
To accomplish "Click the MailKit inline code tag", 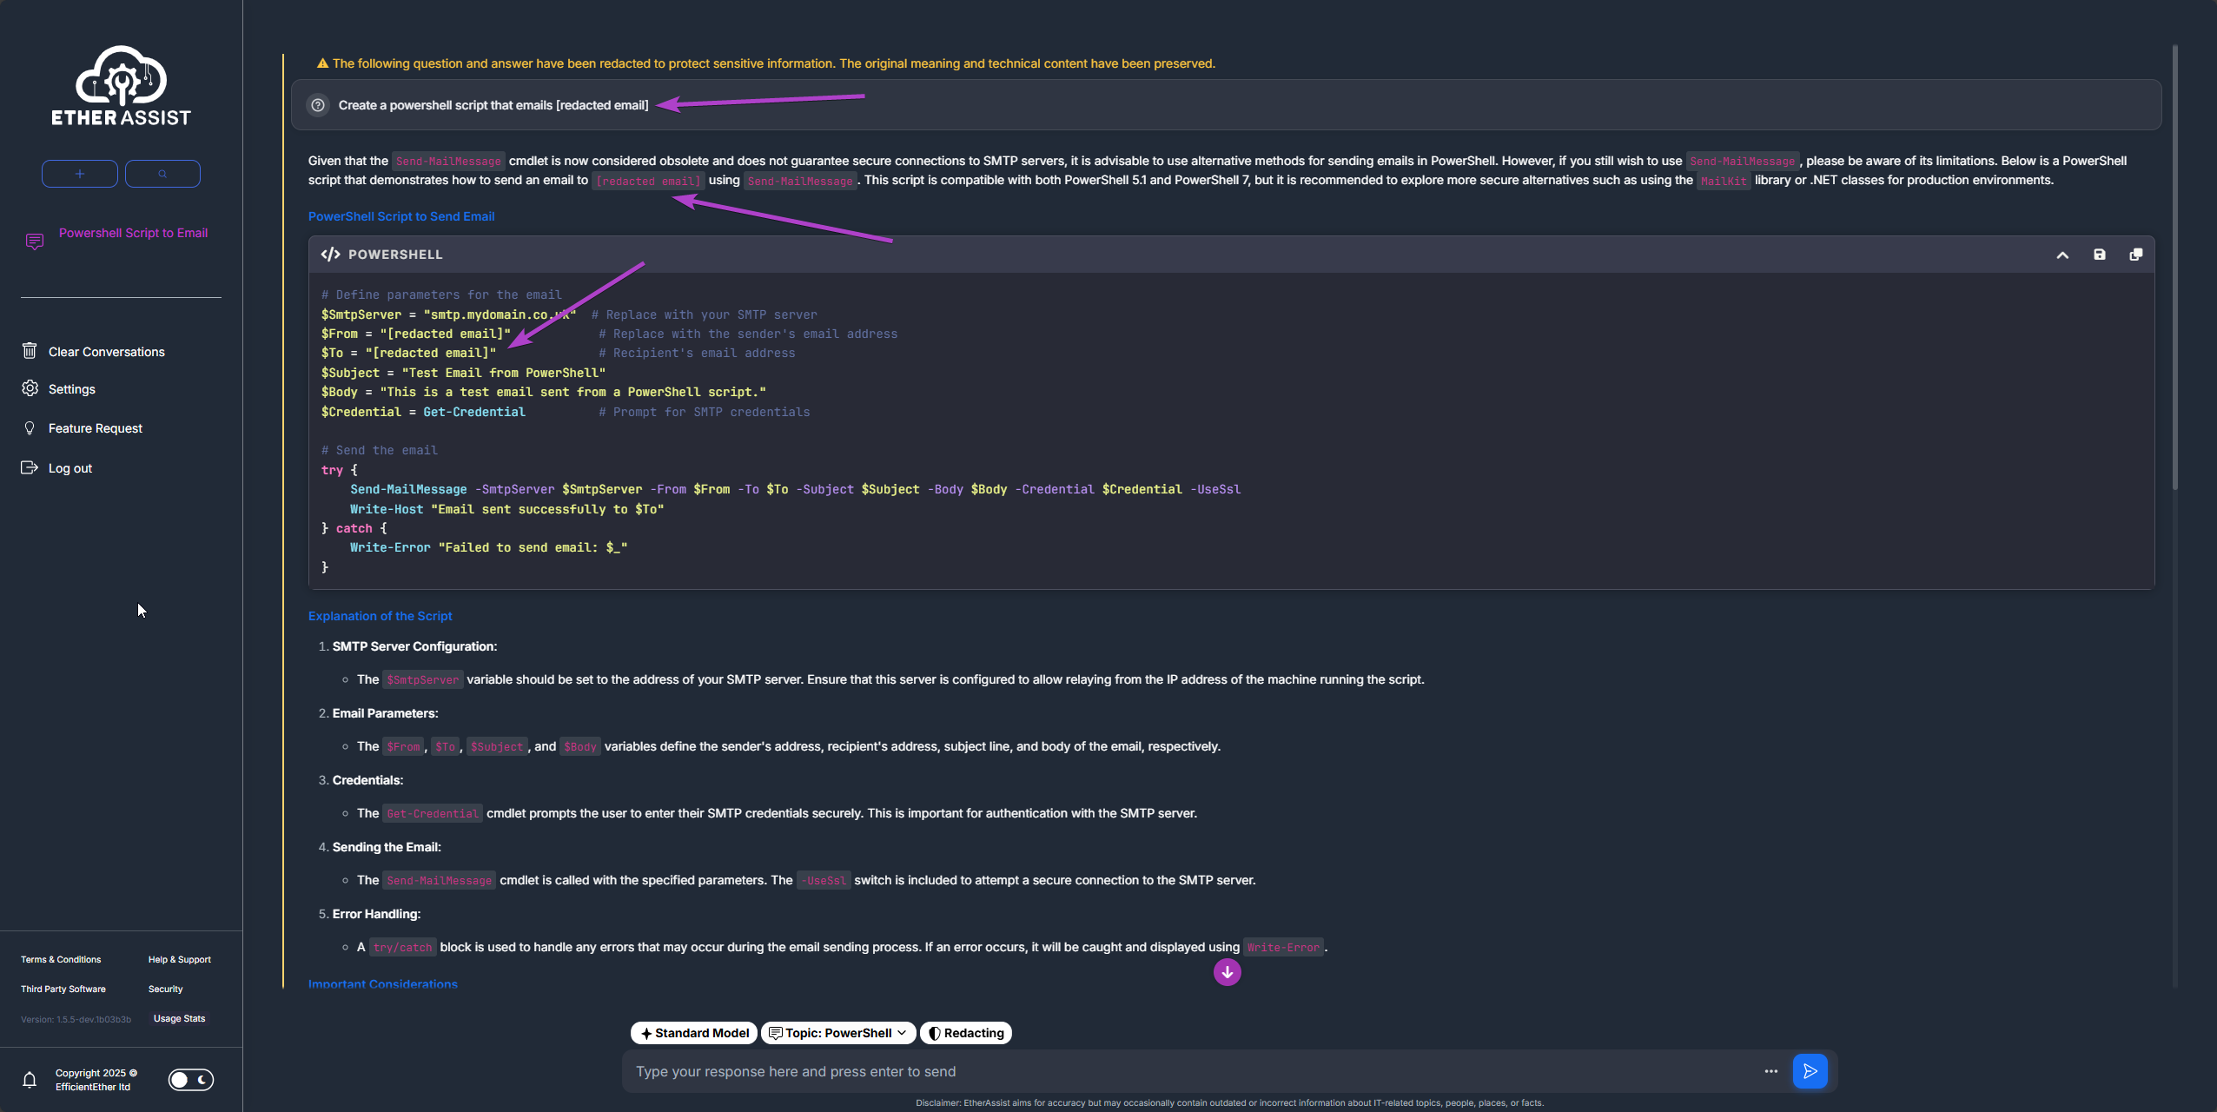I will pos(1724,181).
